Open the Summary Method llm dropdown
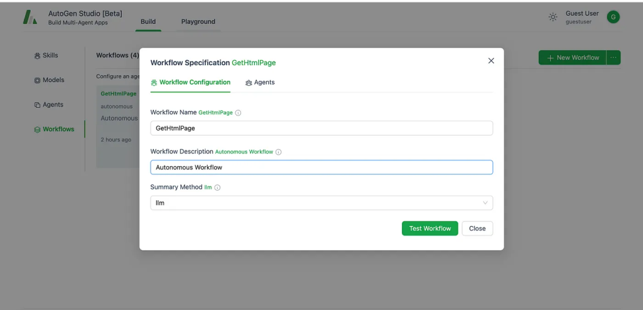The image size is (643, 310). pos(321,203)
